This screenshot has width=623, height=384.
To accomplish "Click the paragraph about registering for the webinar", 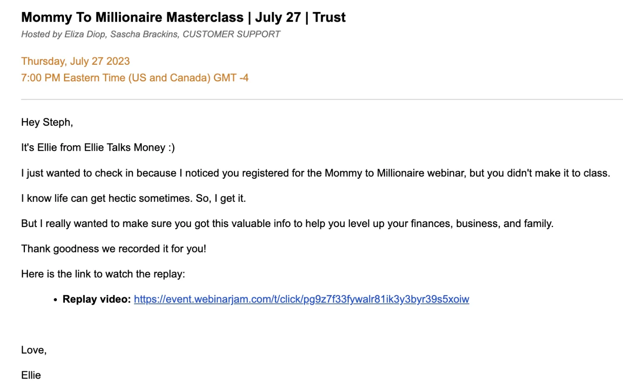I will coord(315,173).
